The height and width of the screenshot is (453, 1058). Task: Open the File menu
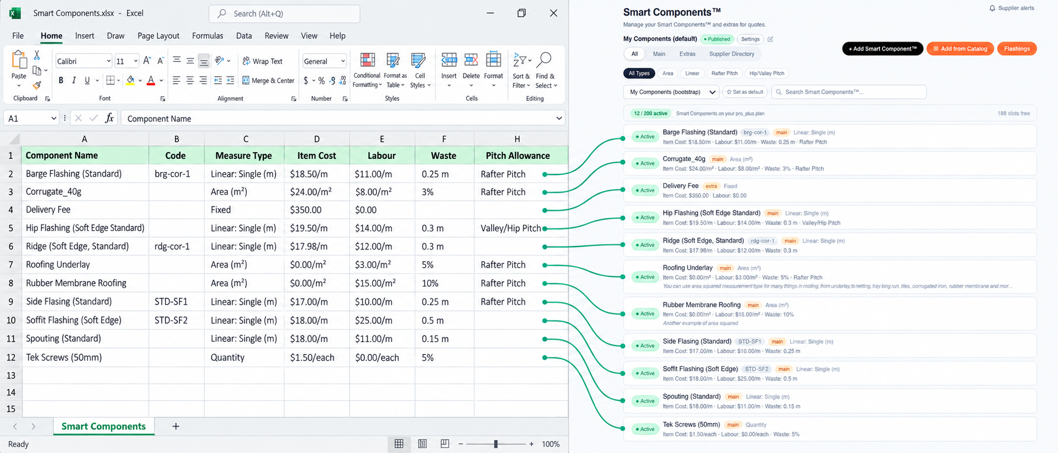(x=18, y=36)
